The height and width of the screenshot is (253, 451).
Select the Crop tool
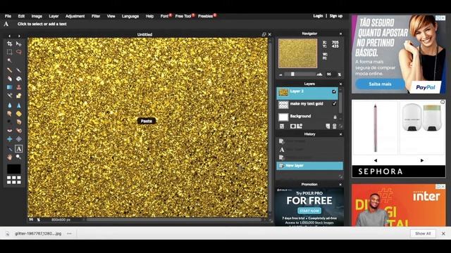click(x=9, y=44)
